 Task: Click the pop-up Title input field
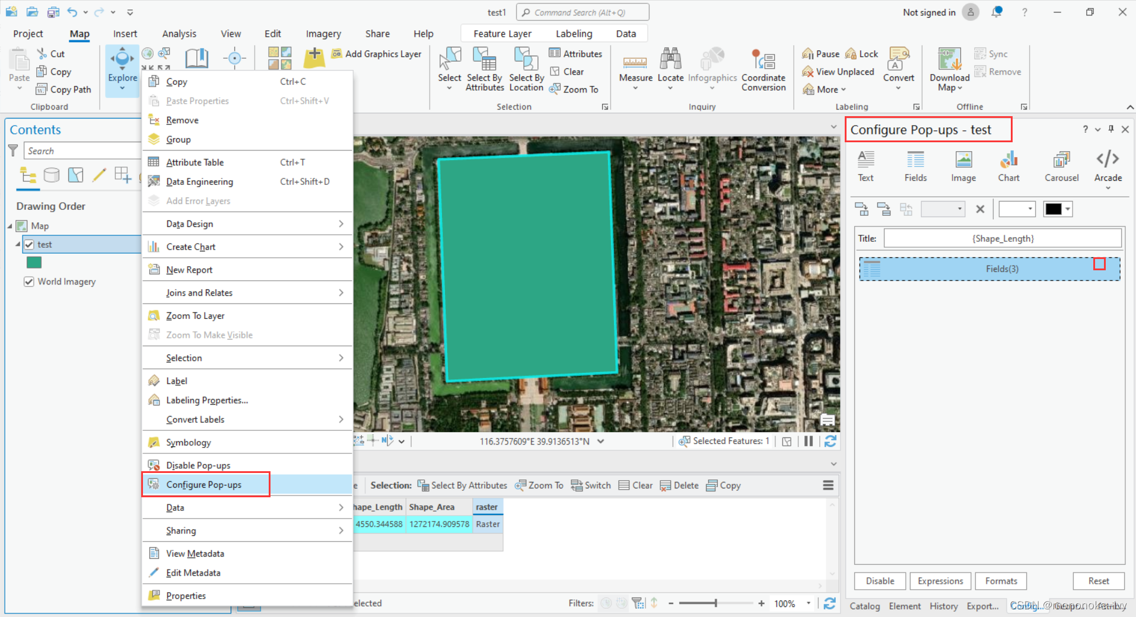click(1003, 238)
